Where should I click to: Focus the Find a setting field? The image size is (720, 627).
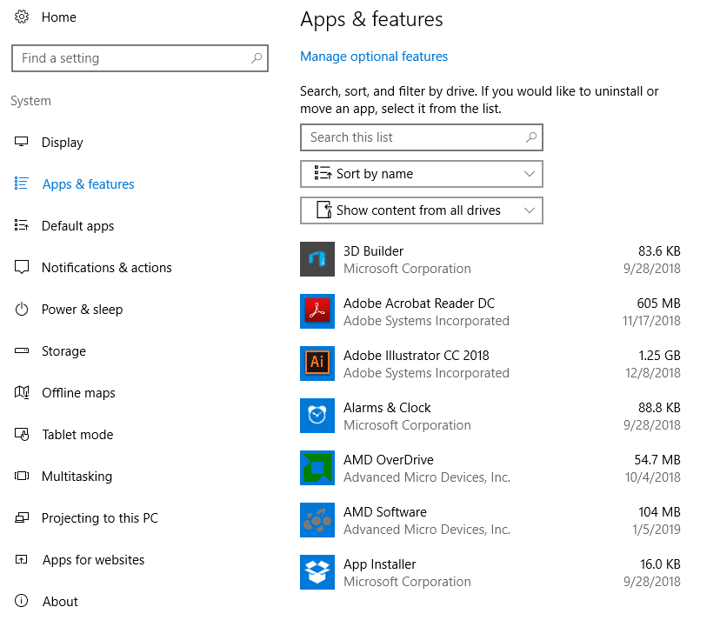pyautogui.click(x=140, y=58)
